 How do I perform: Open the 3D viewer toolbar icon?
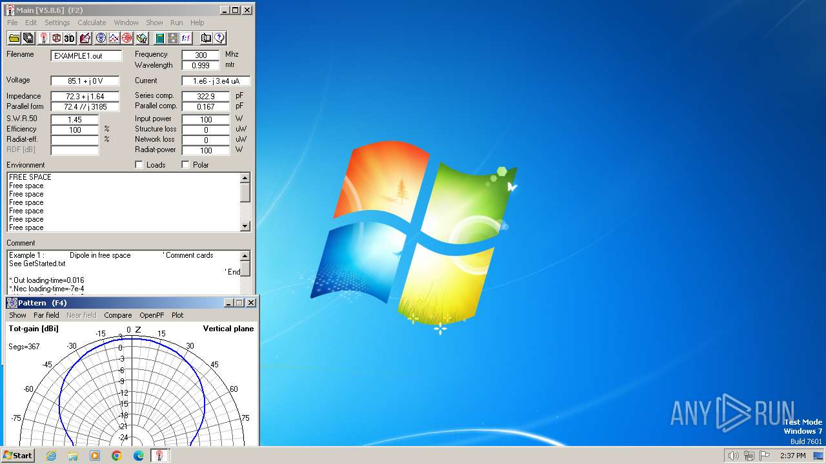click(x=70, y=38)
